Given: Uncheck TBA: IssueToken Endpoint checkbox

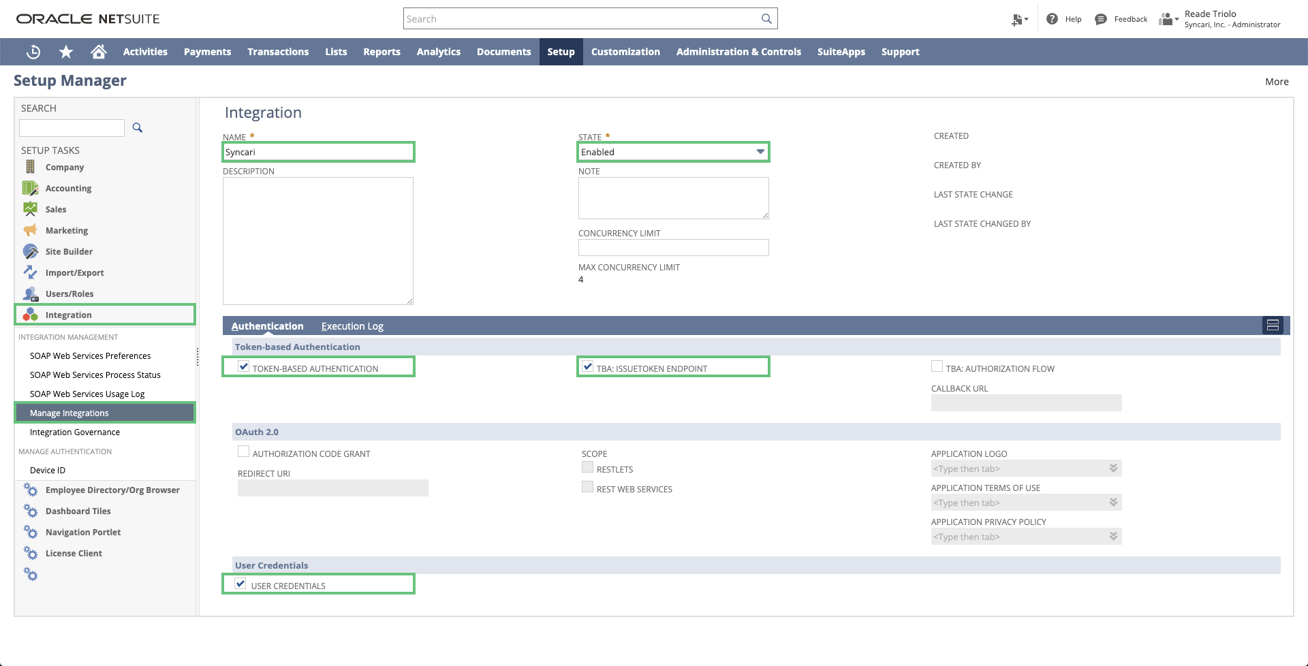Looking at the screenshot, I should (587, 366).
